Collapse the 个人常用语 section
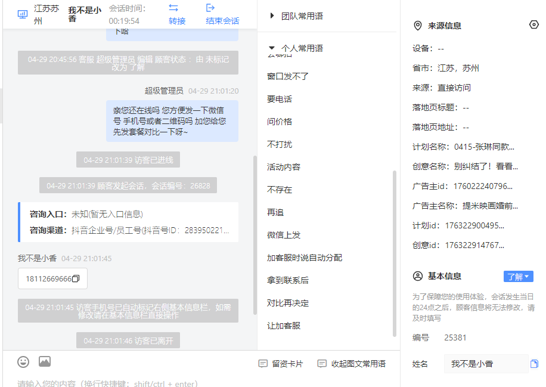Image resolution: width=546 pixels, height=387 pixels. click(x=296, y=48)
